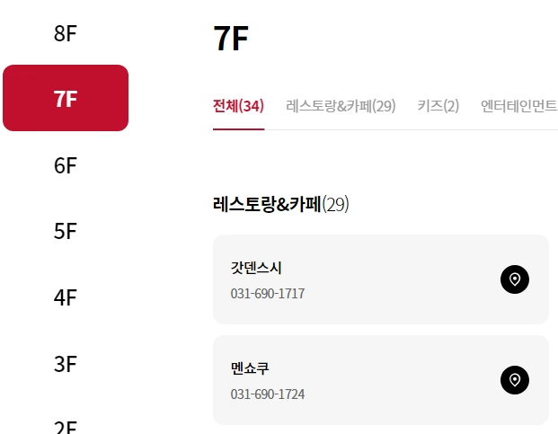The width and height of the screenshot is (558, 434).
Task: Filter by 레스토랑&카페(29) tab
Action: 341,106
